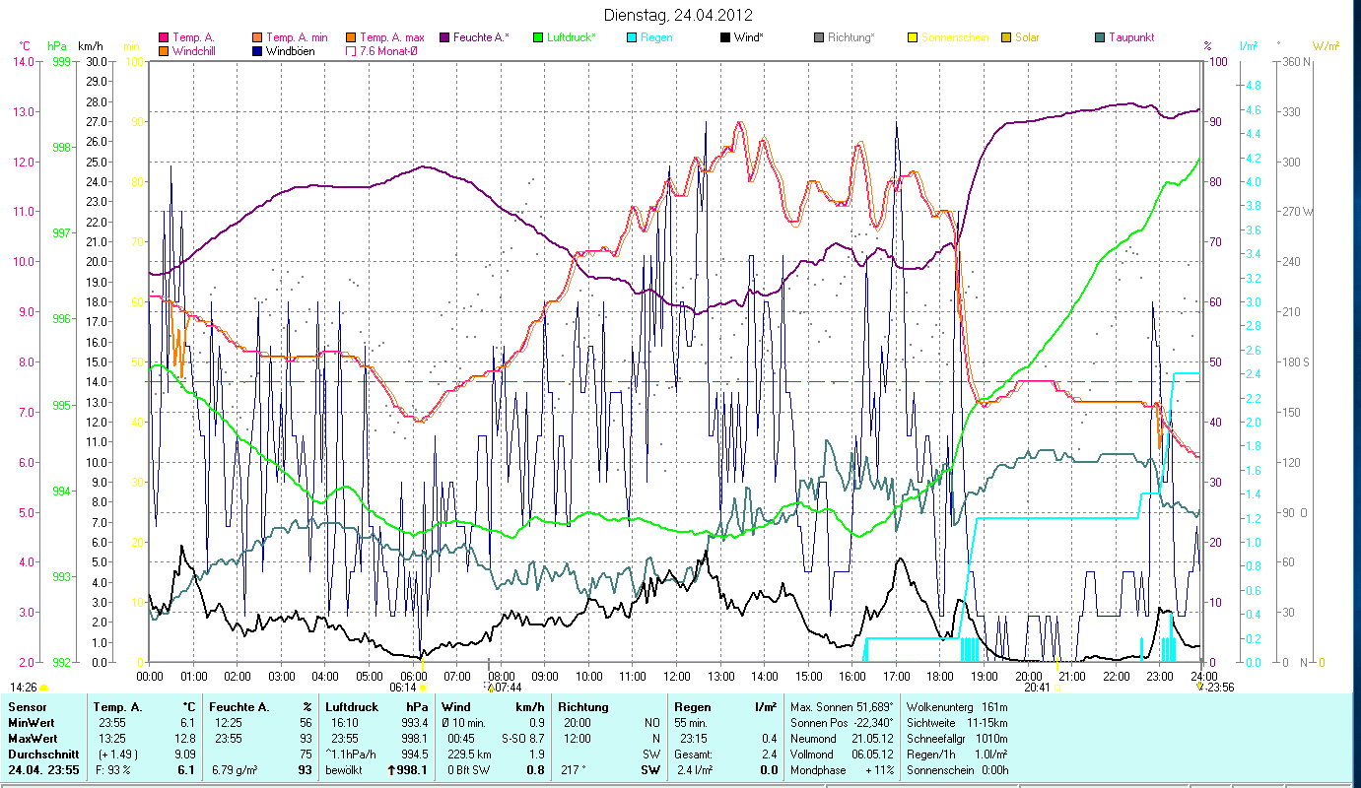1361x788 pixels.
Task: Click the bewölkt weather status text
Action: (344, 770)
